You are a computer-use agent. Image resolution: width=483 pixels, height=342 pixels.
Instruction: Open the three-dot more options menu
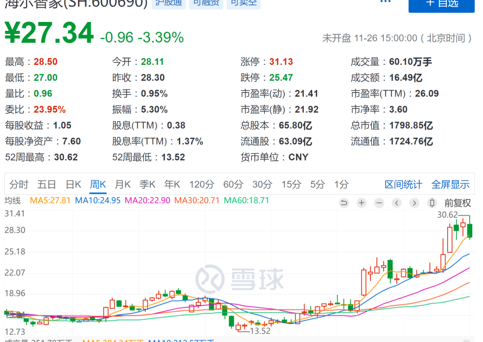pyautogui.click(x=385, y=2)
